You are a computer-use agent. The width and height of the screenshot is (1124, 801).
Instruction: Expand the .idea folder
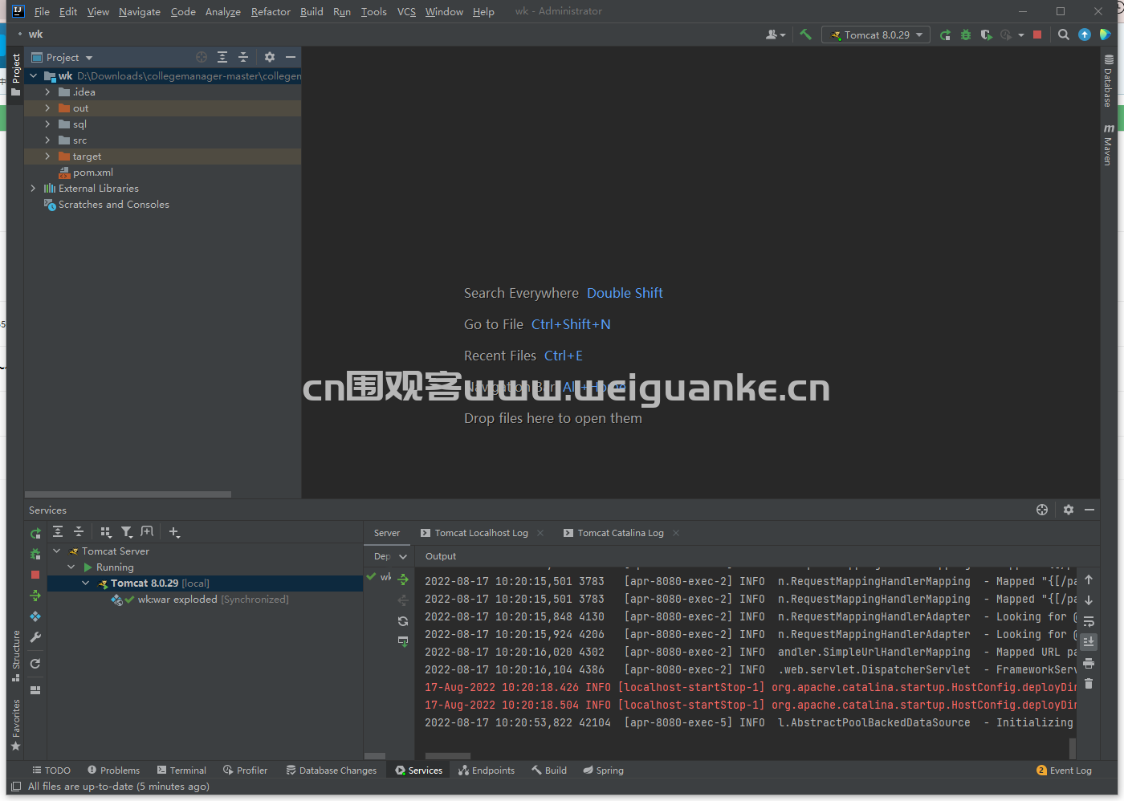click(47, 92)
